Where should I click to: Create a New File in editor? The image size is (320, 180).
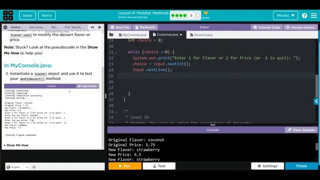coord(120,27)
